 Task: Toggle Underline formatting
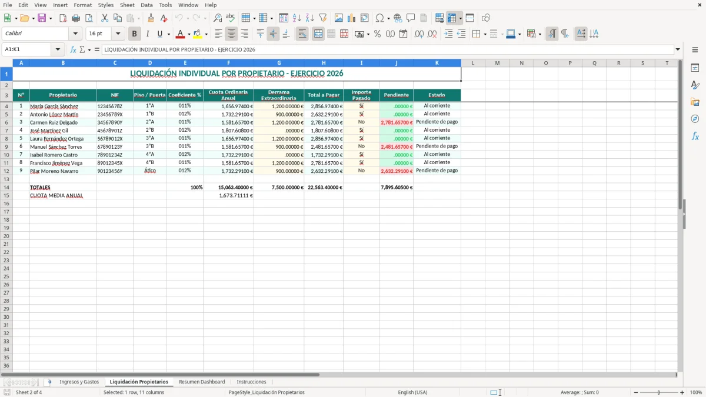(x=159, y=34)
